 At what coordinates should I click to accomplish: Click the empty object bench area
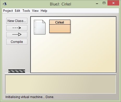click(60, 84)
